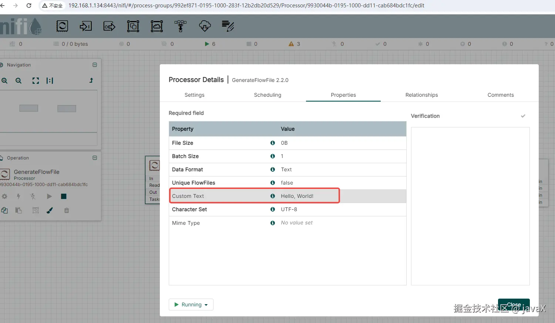Click the not secure warning badge
The height and width of the screenshot is (323, 555).
click(x=52, y=6)
